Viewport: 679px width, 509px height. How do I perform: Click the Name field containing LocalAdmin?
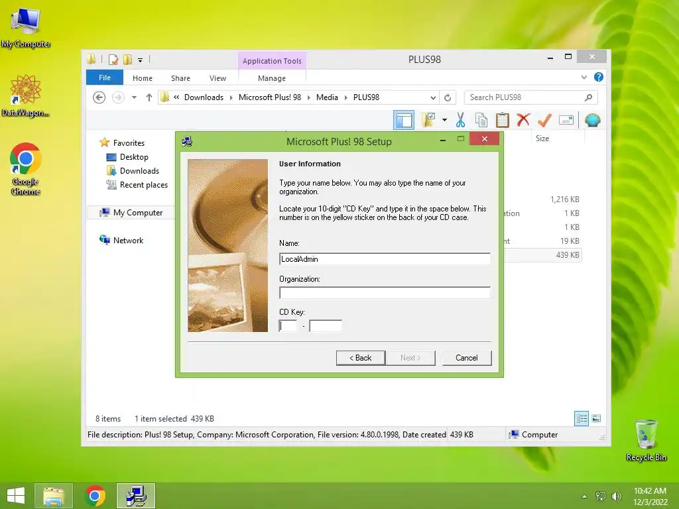(385, 259)
